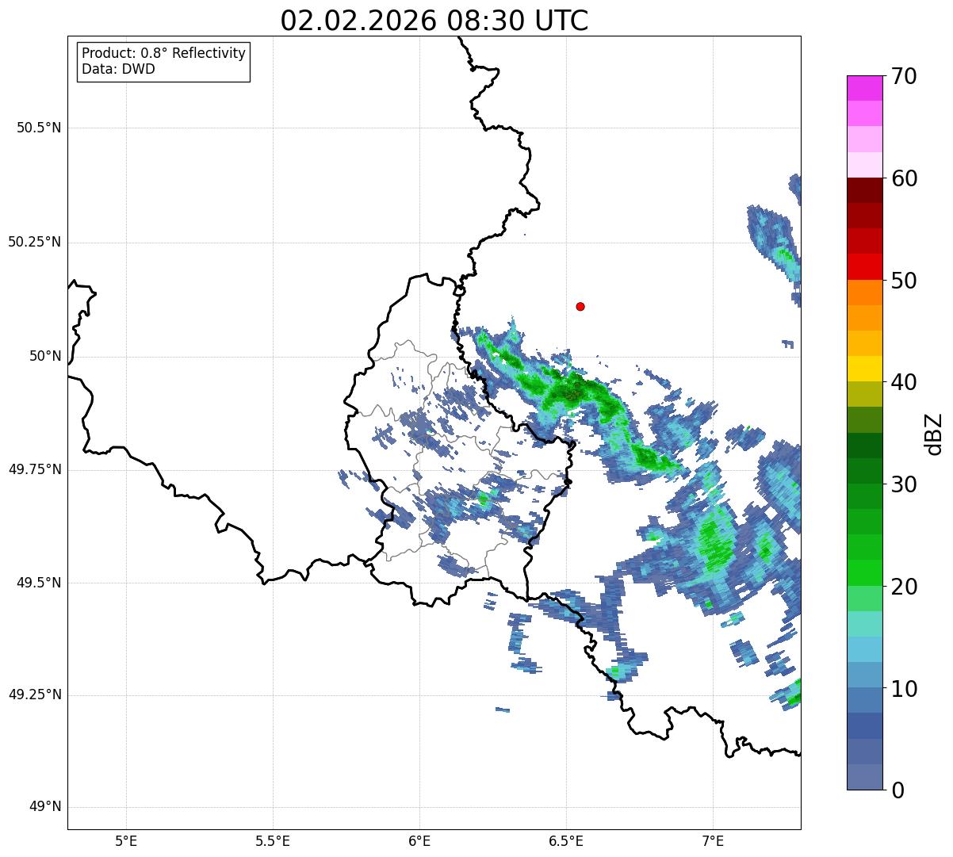The image size is (953, 857).
Task: Click the colorbar 40 tick label
Action: point(903,382)
